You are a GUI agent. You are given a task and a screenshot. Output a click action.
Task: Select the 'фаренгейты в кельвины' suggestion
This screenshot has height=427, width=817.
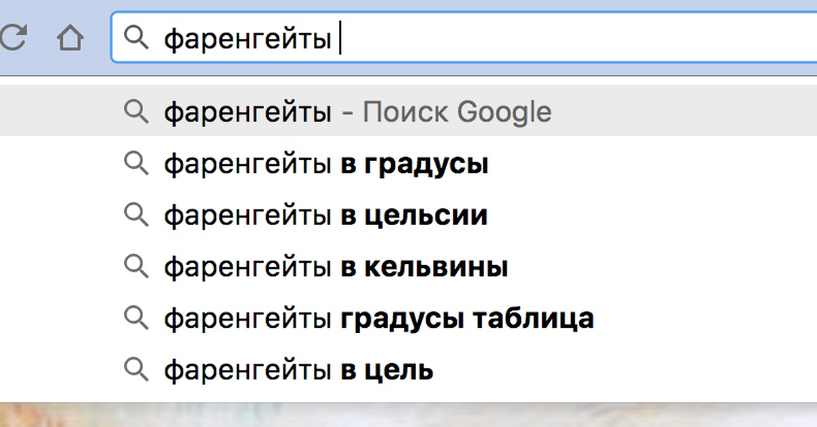pyautogui.click(x=336, y=267)
